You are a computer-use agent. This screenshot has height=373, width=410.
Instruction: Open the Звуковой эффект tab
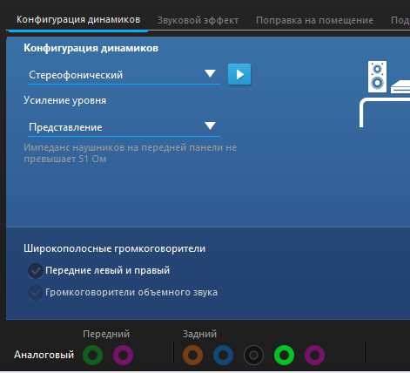point(198,20)
